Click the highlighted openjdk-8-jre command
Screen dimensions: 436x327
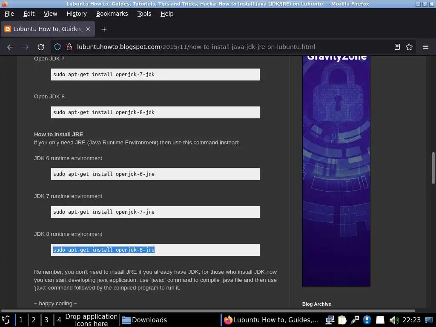104,250
